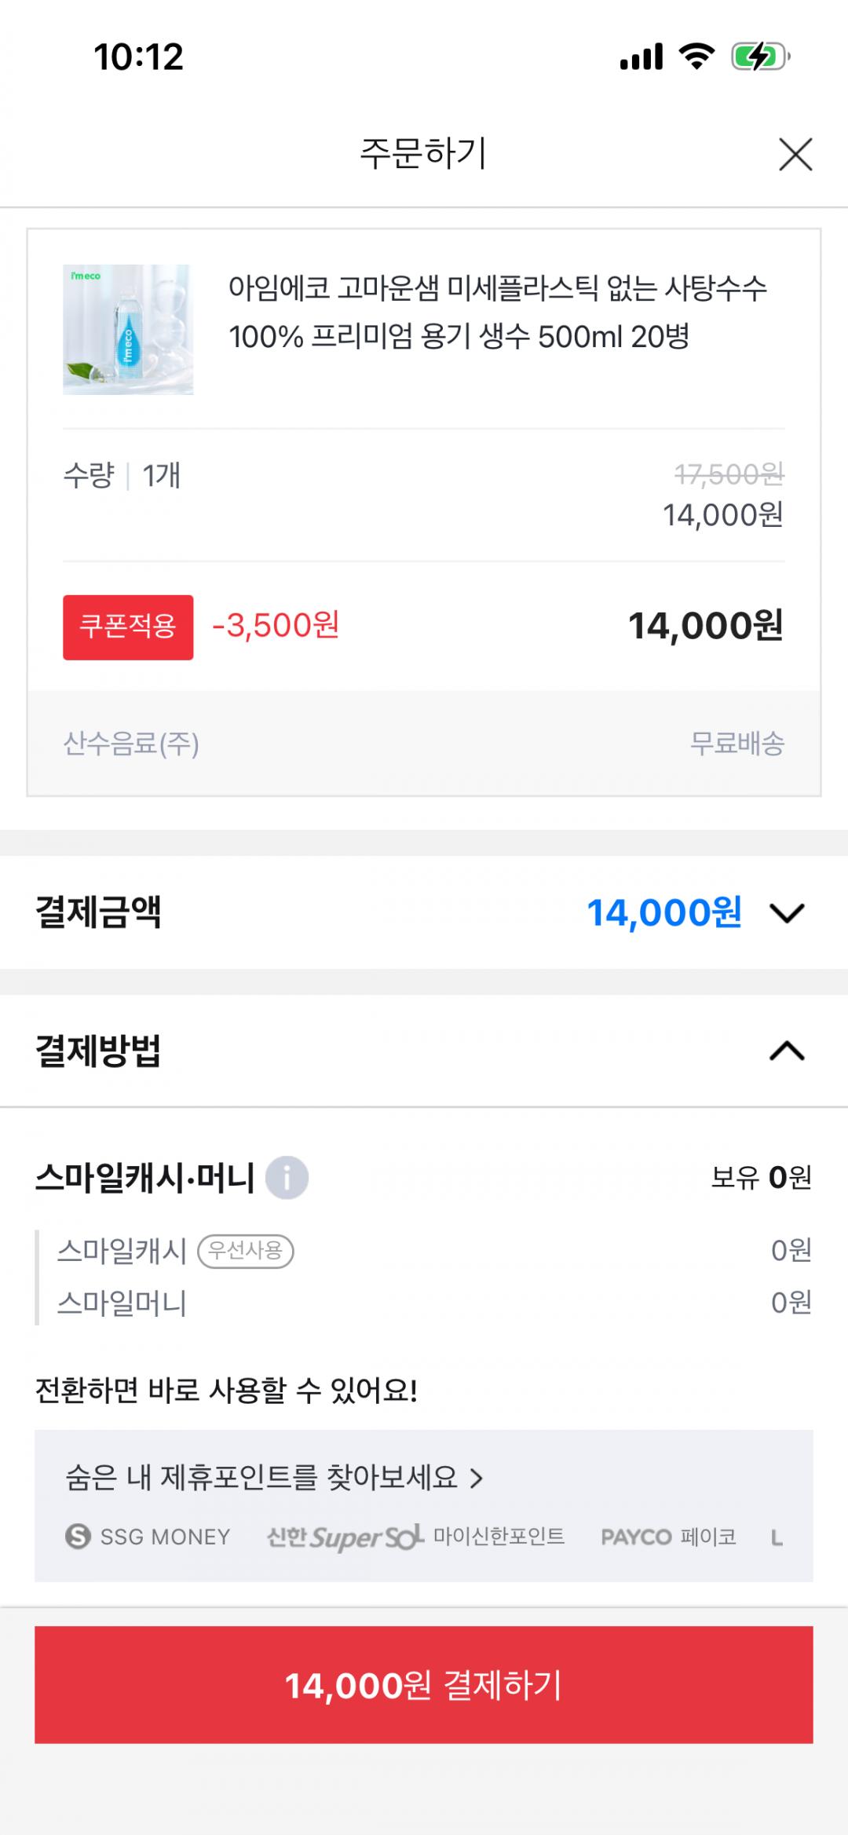
Task: Close the 주문하기 order page
Action: click(795, 154)
